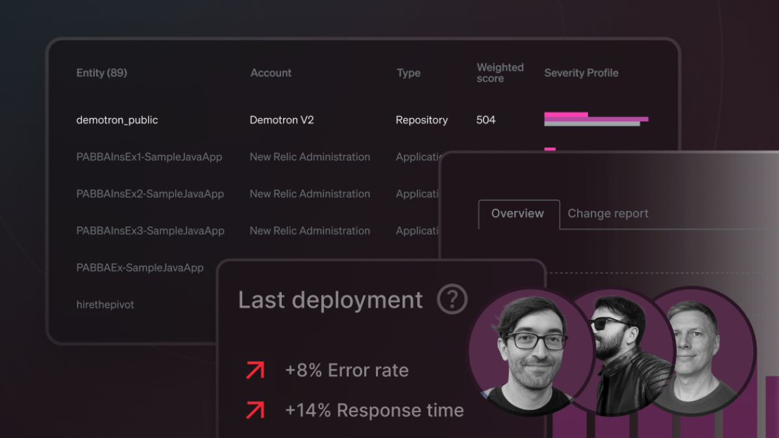Click the red arrow beside Response time

[x=255, y=410]
